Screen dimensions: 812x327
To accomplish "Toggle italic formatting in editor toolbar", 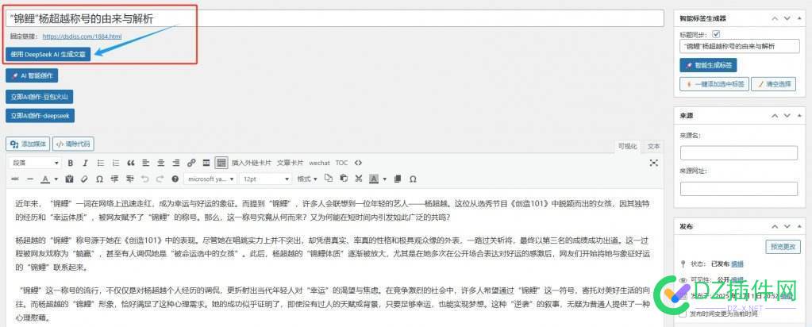I will click(x=86, y=163).
